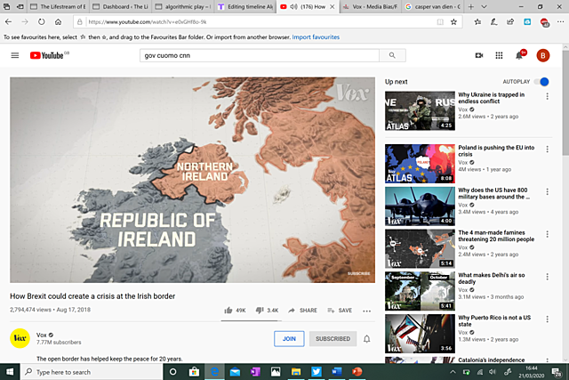Open favourites hub star-lines icon
This screenshot has width=569, height=380.
(477, 21)
